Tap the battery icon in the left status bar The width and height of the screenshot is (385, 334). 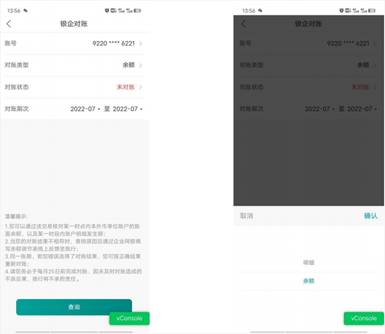137,11
